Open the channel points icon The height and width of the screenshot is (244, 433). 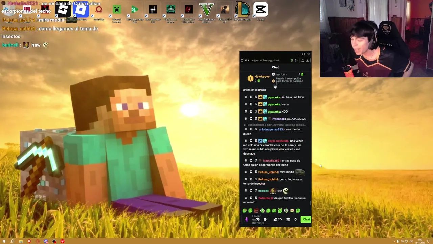click(x=275, y=219)
